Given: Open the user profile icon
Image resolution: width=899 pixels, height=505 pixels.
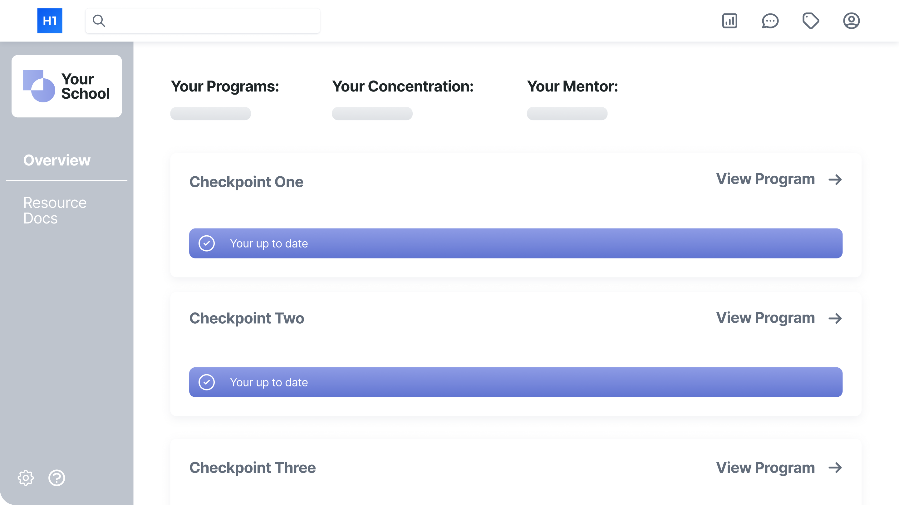Looking at the screenshot, I should [x=851, y=21].
